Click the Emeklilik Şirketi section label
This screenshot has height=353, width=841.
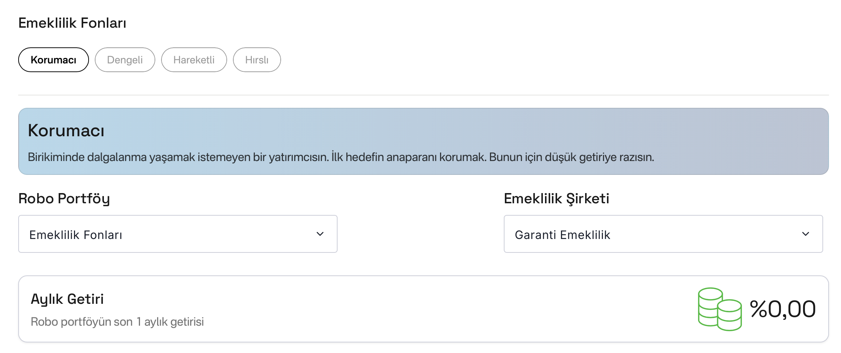(x=557, y=199)
